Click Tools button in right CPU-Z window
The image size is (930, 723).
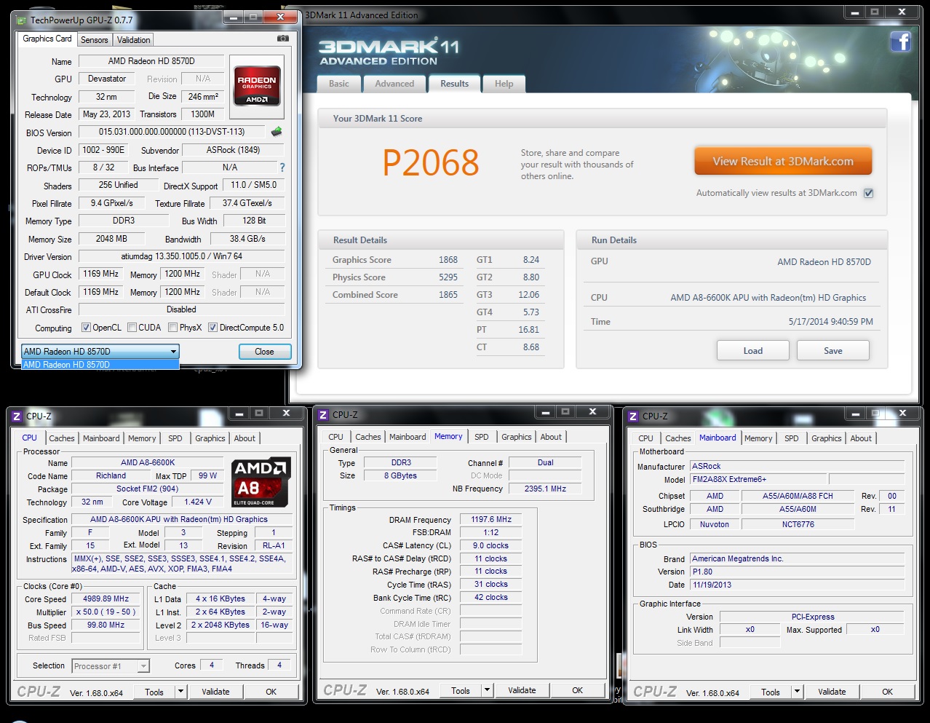tap(771, 692)
